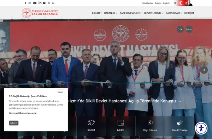Expand the BAKANLIK menu

tap(111, 13)
